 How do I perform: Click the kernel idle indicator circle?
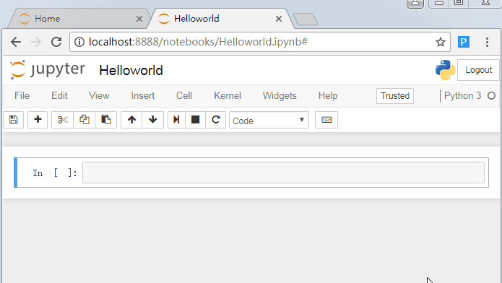(491, 96)
